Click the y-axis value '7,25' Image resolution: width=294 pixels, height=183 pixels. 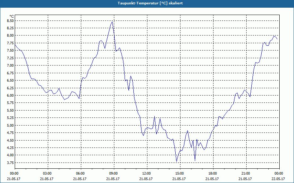[11, 58]
